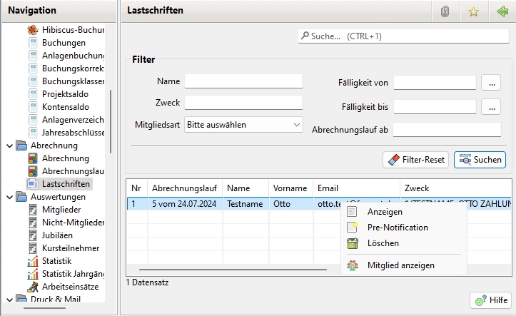The image size is (516, 316).
Task: Choose Pre-Notification from context menu
Action: point(397,228)
